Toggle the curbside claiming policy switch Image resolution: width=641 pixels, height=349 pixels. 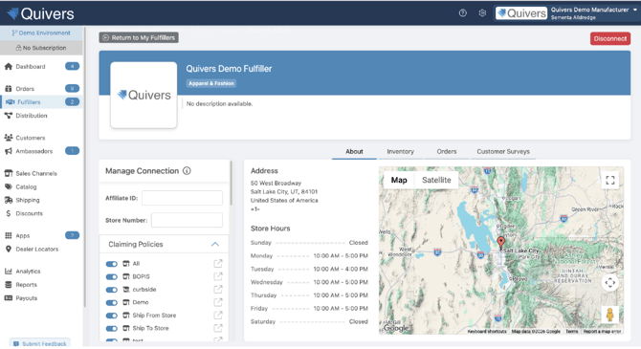112,290
